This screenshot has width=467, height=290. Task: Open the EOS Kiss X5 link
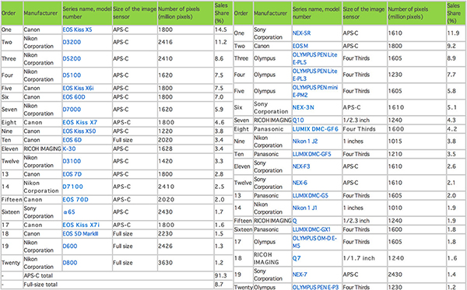click(x=77, y=30)
